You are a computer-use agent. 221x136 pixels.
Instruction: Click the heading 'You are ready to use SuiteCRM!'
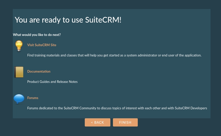(x=68, y=20)
